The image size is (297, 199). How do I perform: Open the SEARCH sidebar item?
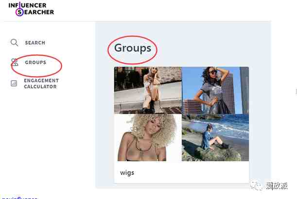click(x=35, y=43)
